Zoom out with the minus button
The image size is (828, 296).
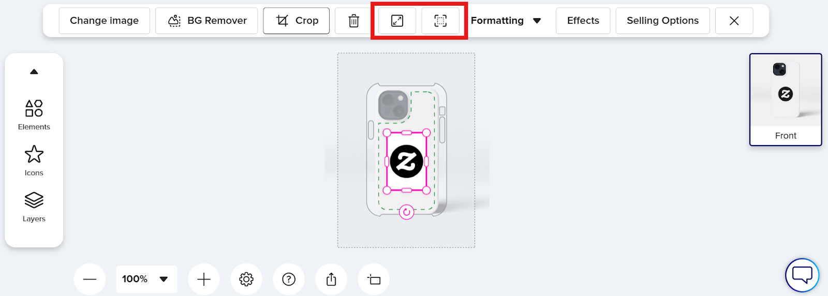[90, 279]
